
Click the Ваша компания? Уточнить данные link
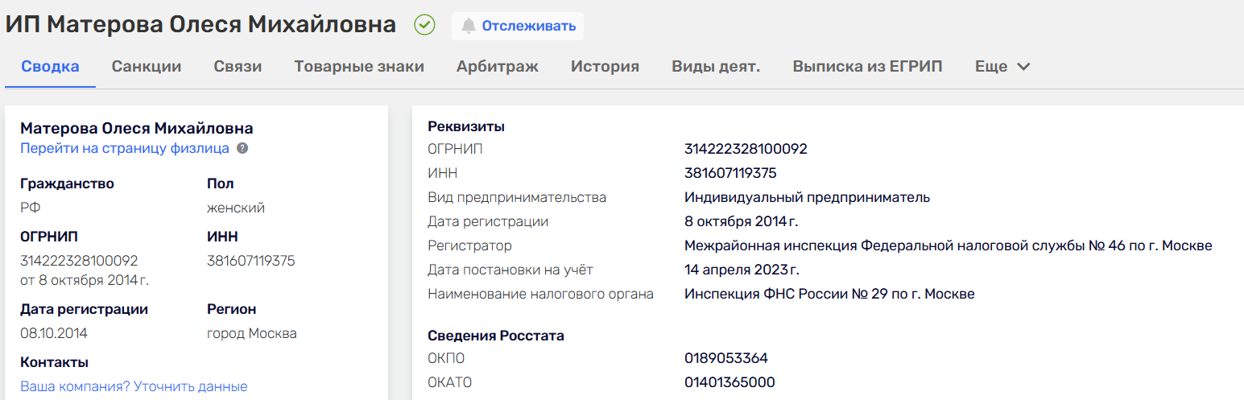coord(134,386)
